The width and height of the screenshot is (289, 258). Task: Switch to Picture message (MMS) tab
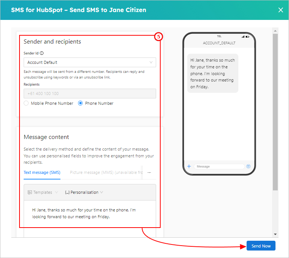point(106,172)
